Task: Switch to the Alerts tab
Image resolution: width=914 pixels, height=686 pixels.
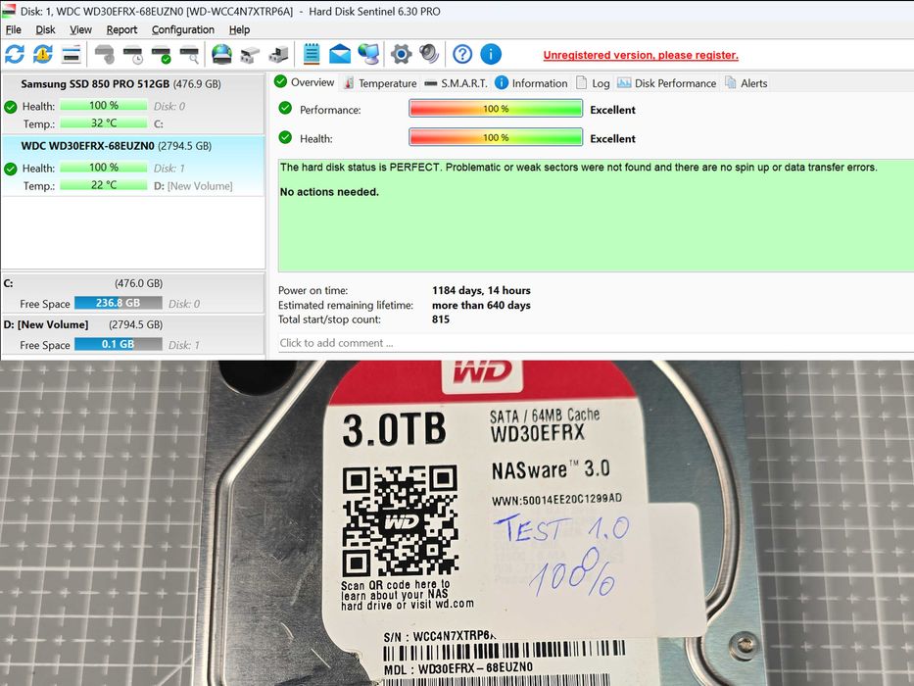Action: point(746,83)
